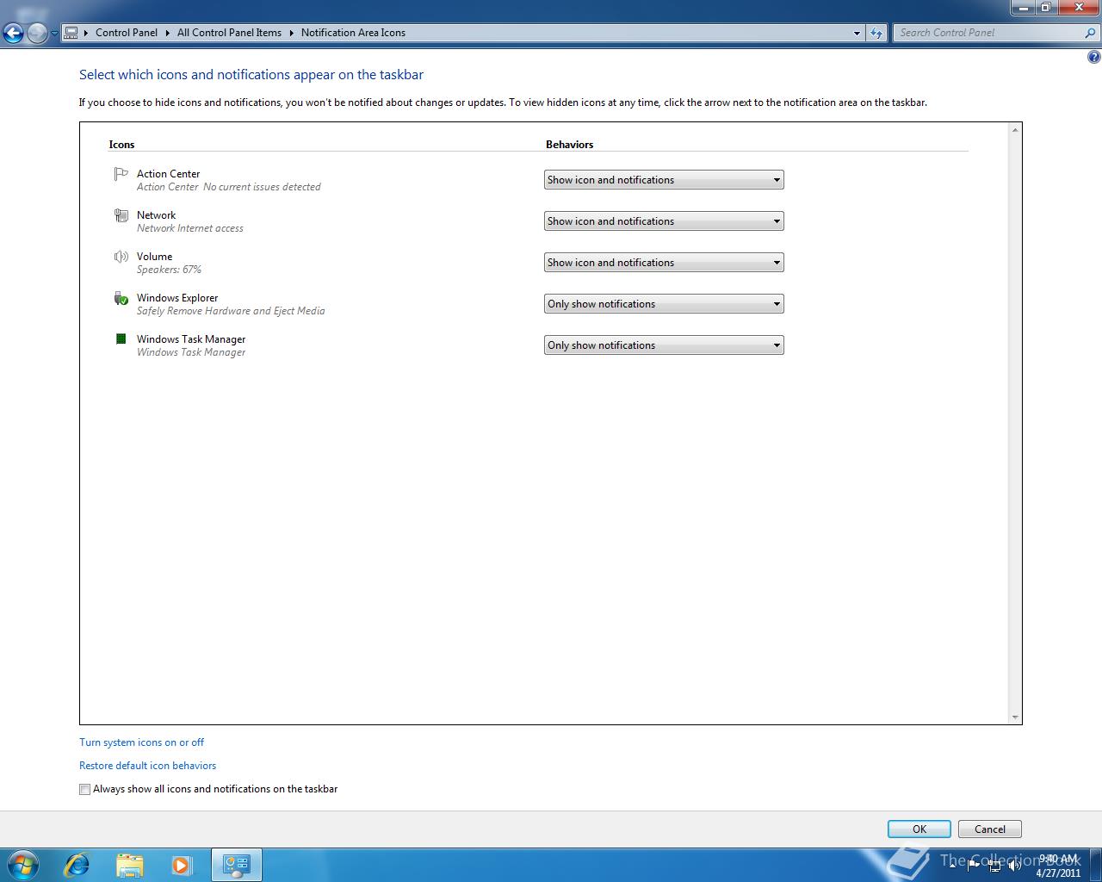Click in the Search Control Panel field

[x=988, y=33]
